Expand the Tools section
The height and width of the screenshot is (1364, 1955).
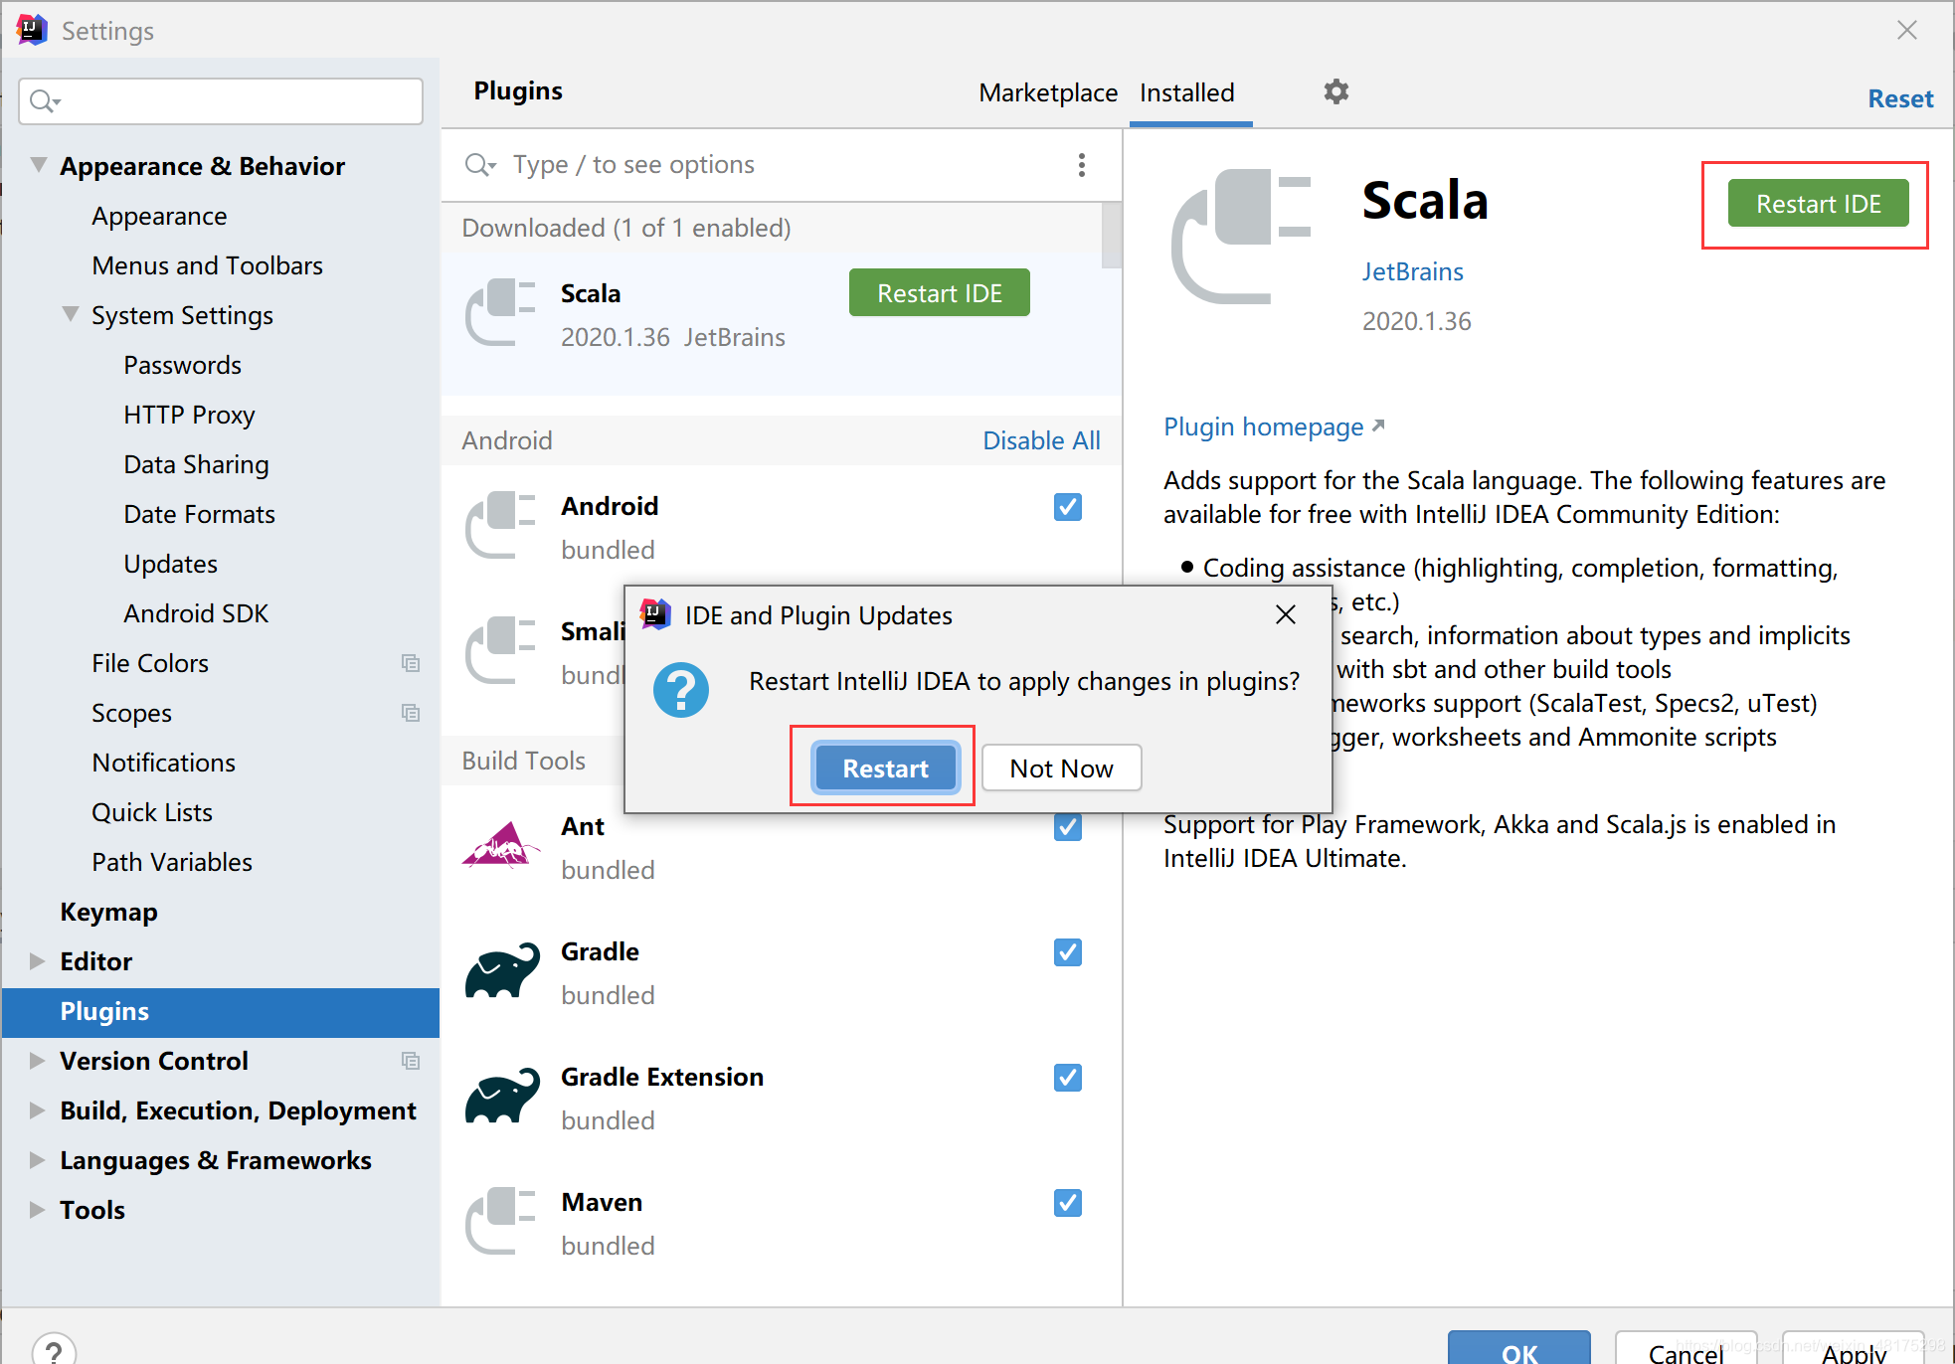[x=38, y=1210]
